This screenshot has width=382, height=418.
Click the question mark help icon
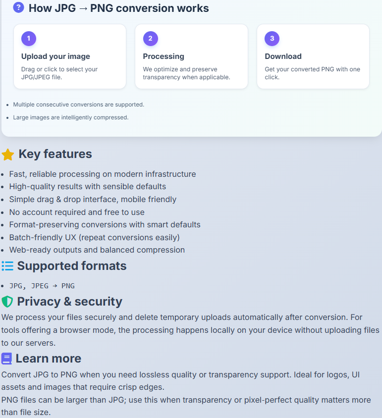click(x=19, y=7)
